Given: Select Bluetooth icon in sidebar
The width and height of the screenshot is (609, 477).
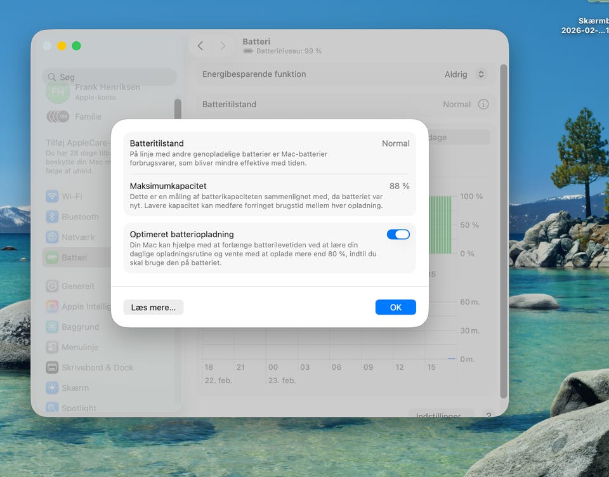Looking at the screenshot, I should (52, 217).
